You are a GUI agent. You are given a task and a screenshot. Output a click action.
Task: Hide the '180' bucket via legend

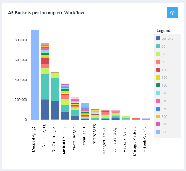pos(164,85)
